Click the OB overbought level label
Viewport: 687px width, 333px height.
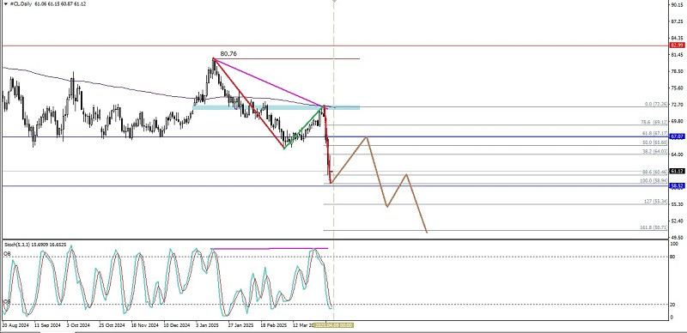tap(7, 254)
